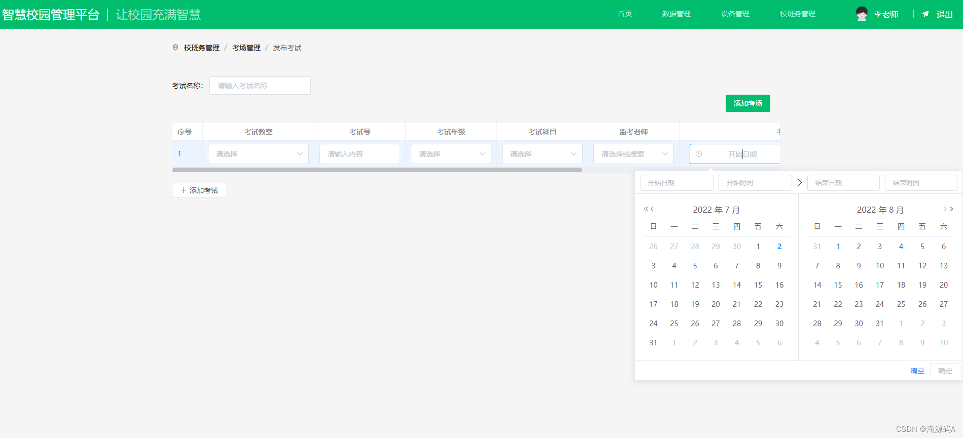Select July 20 in the calendar
963x438 pixels.
(716, 304)
